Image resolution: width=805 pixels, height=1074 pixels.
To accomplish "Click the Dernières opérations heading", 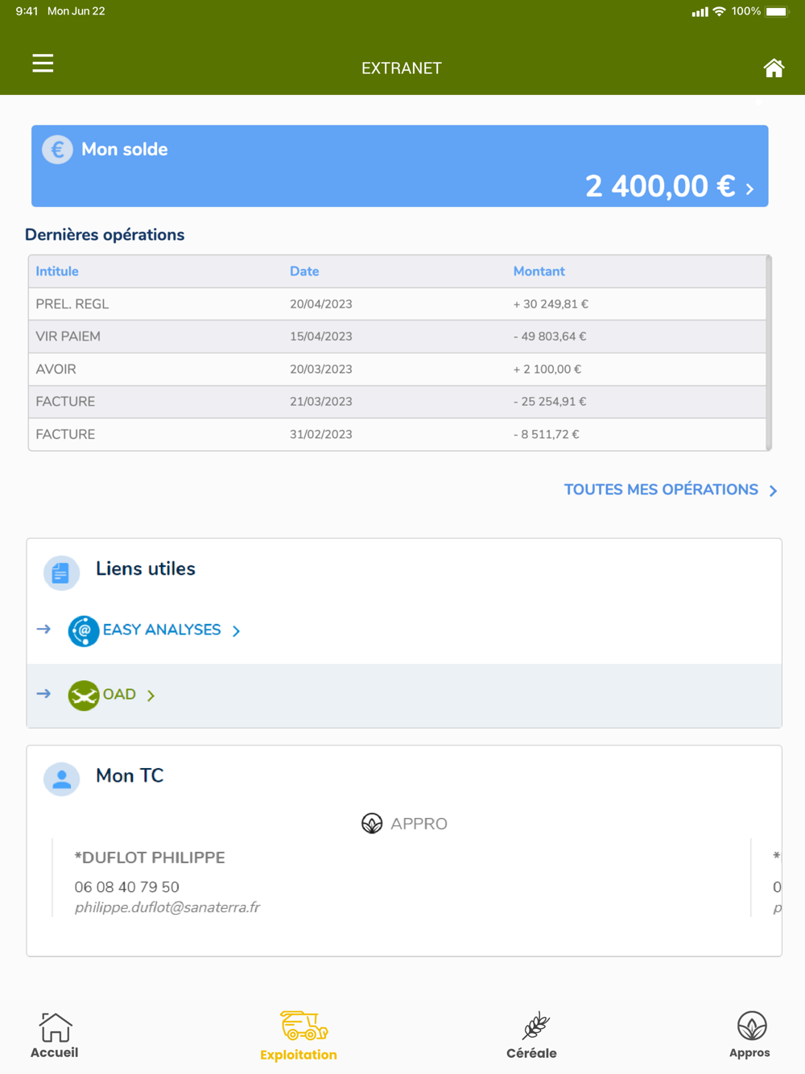I will pyautogui.click(x=105, y=235).
